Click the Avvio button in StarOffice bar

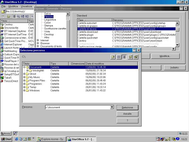[6, 133]
